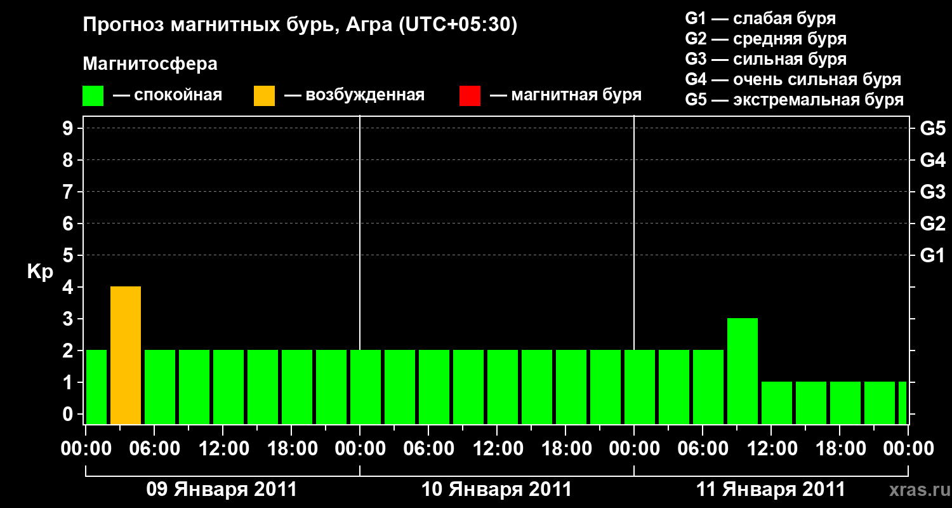Image resolution: width=952 pixels, height=508 pixels.
Task: Click the 'G1 — слабая буря' legend line
Action: (x=760, y=18)
